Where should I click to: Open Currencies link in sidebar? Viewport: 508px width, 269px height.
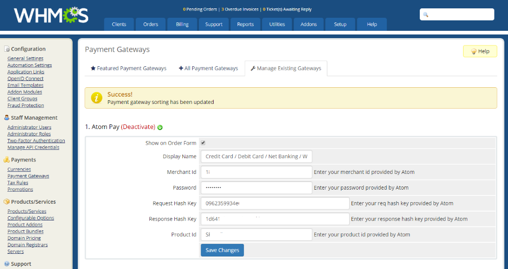19,169
